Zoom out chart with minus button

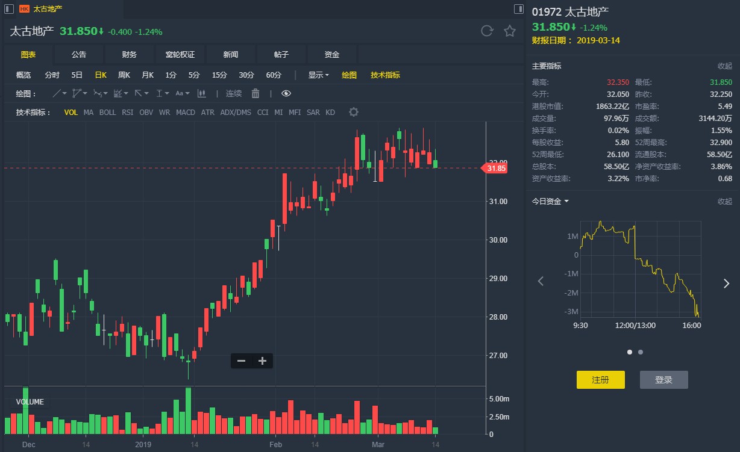click(241, 361)
